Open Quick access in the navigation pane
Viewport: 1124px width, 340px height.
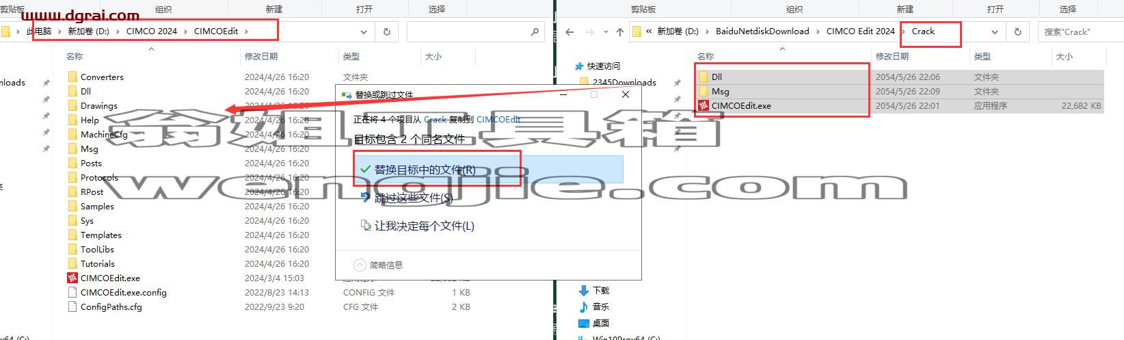click(x=603, y=66)
